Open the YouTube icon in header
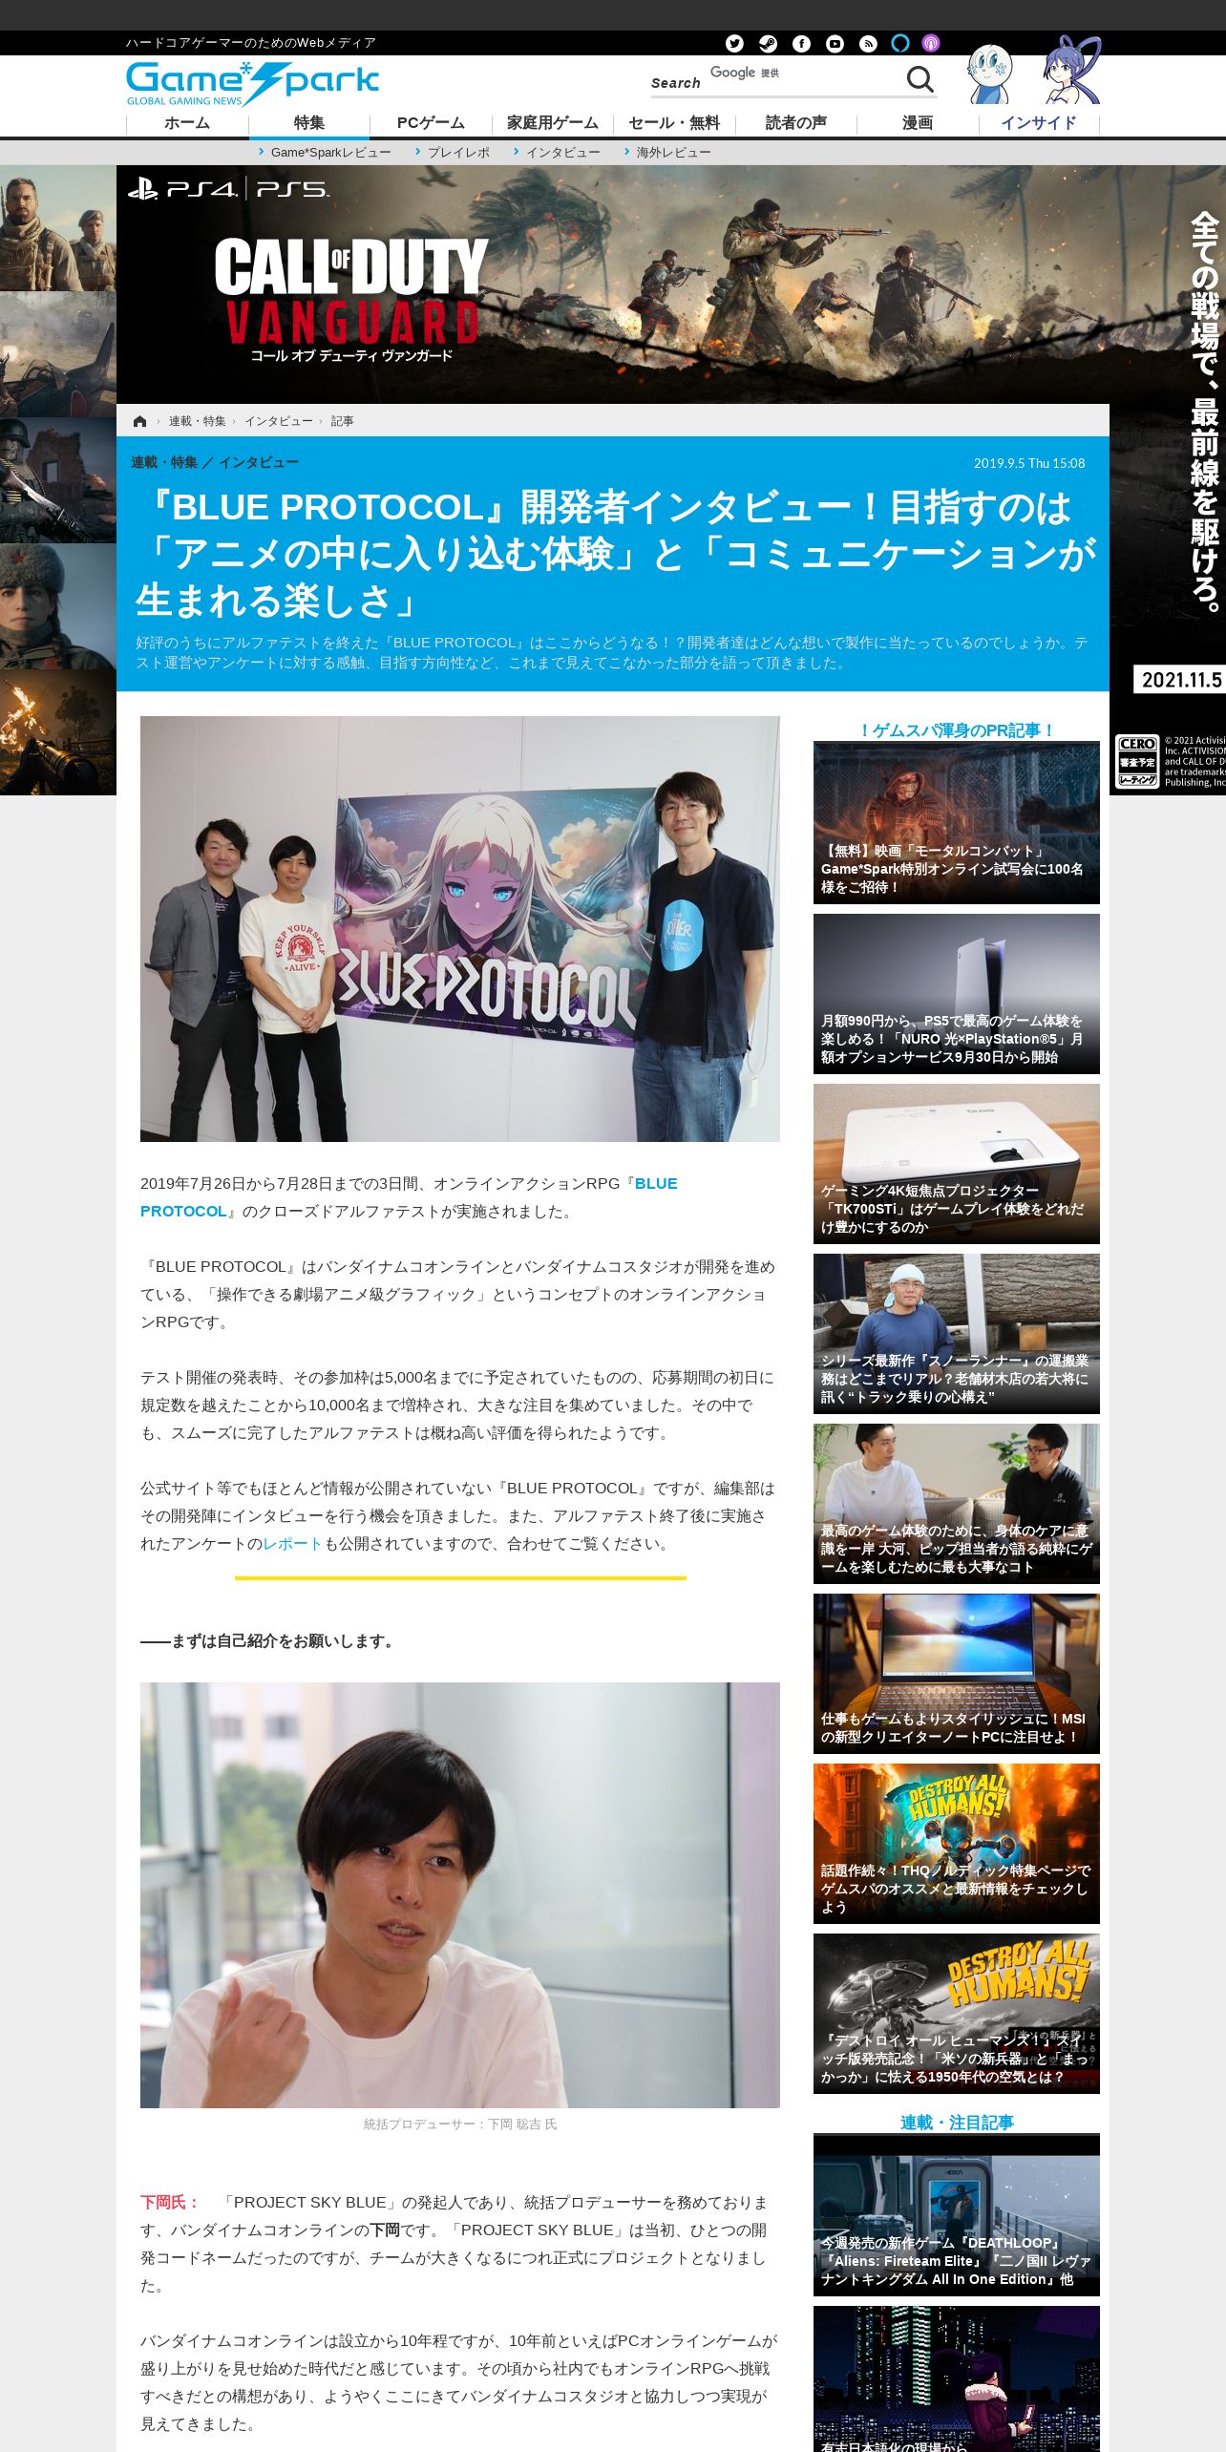Viewport: 1226px width, 2452px height. coord(835,43)
